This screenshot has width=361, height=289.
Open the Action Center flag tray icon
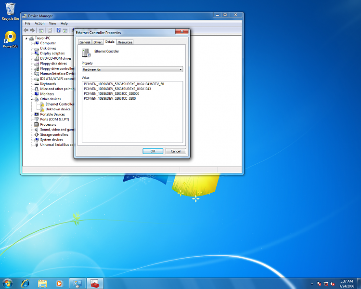click(x=319, y=284)
